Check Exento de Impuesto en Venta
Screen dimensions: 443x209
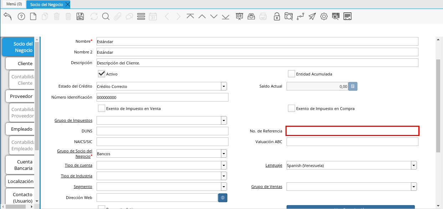pyautogui.click(x=102, y=108)
